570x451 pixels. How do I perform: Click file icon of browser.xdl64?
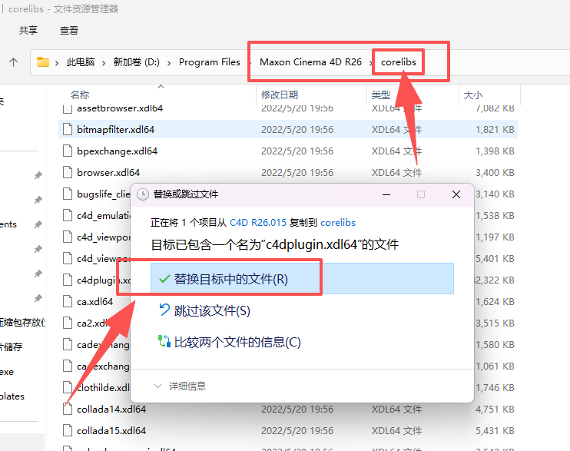click(x=68, y=172)
